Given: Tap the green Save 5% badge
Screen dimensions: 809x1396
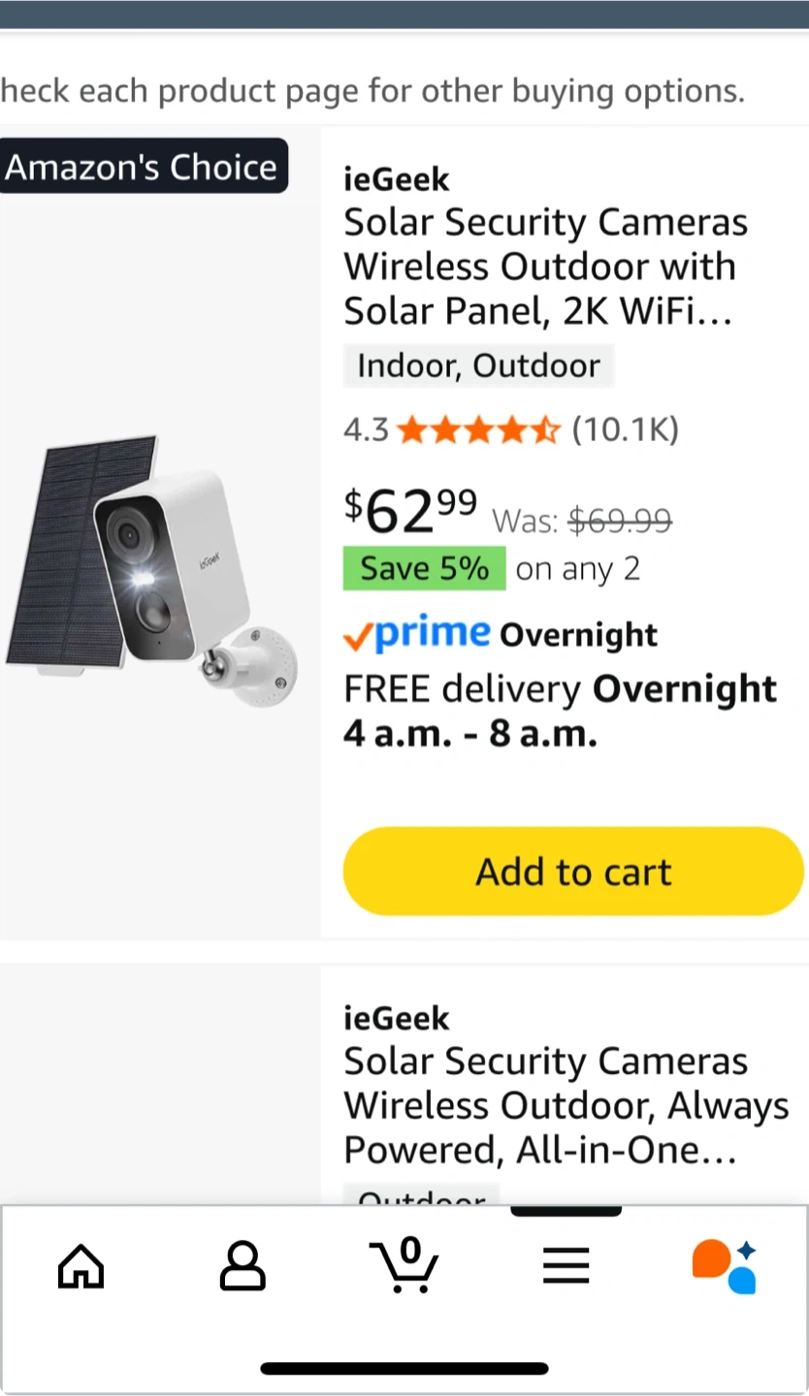Looking at the screenshot, I should coord(424,569).
